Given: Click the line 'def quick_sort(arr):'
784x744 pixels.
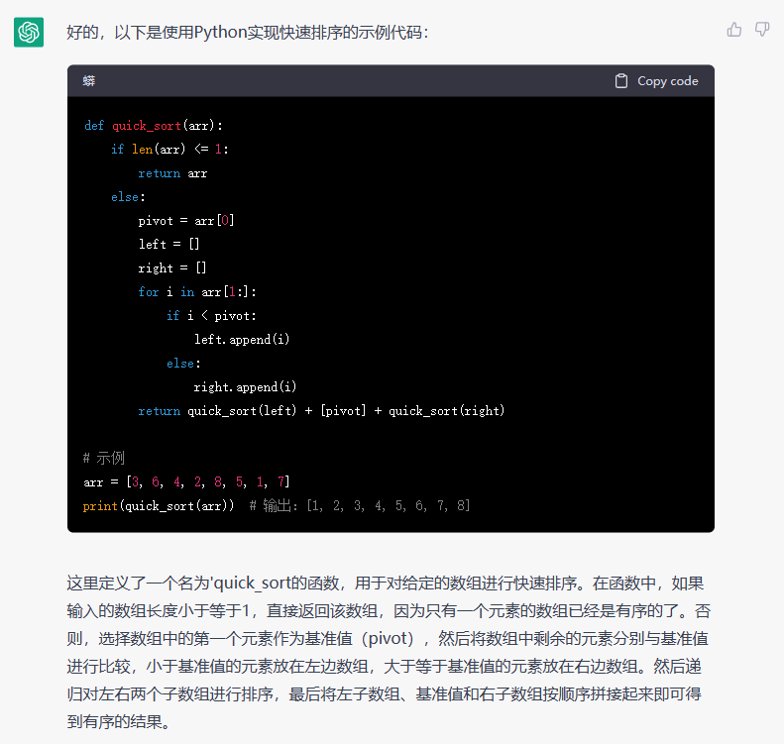Looking at the screenshot, I should 154,126.
